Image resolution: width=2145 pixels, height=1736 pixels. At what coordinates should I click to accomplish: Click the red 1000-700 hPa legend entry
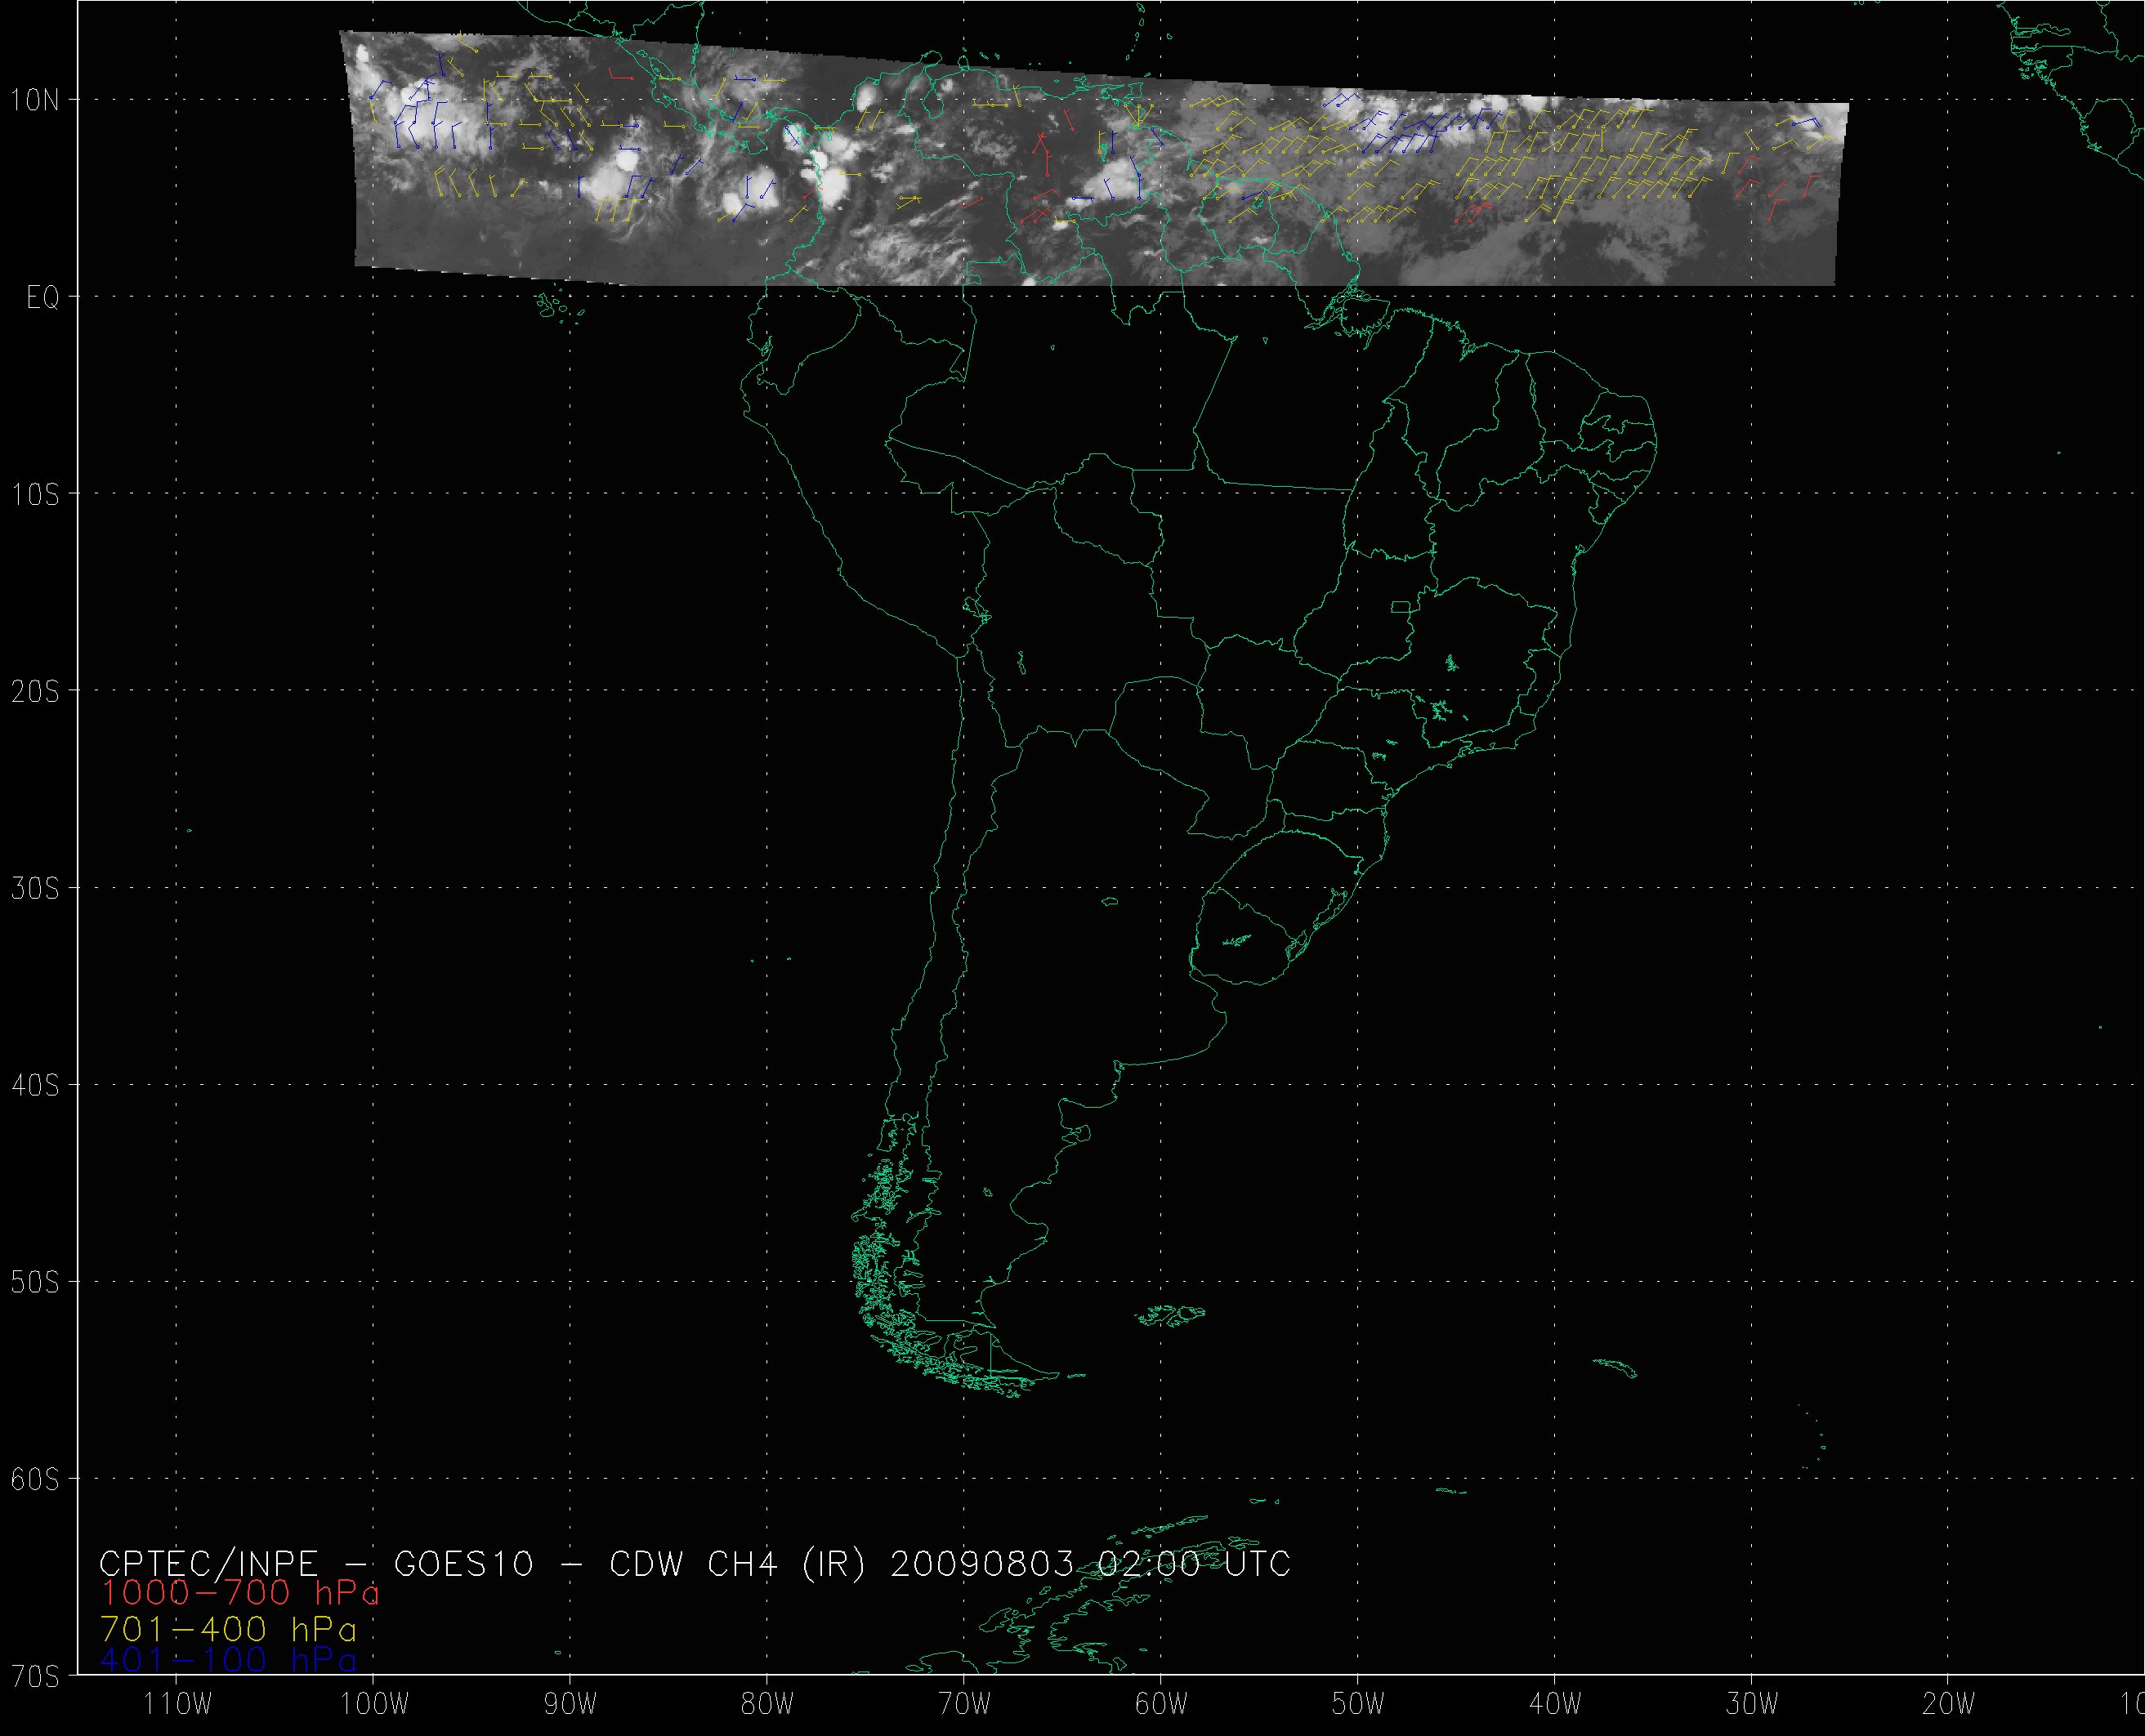click(240, 1593)
